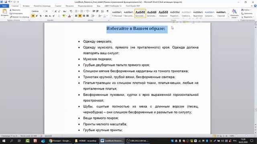Open Chrome window from the taskbar
This screenshot has width=257, height=144.
(60, 141)
